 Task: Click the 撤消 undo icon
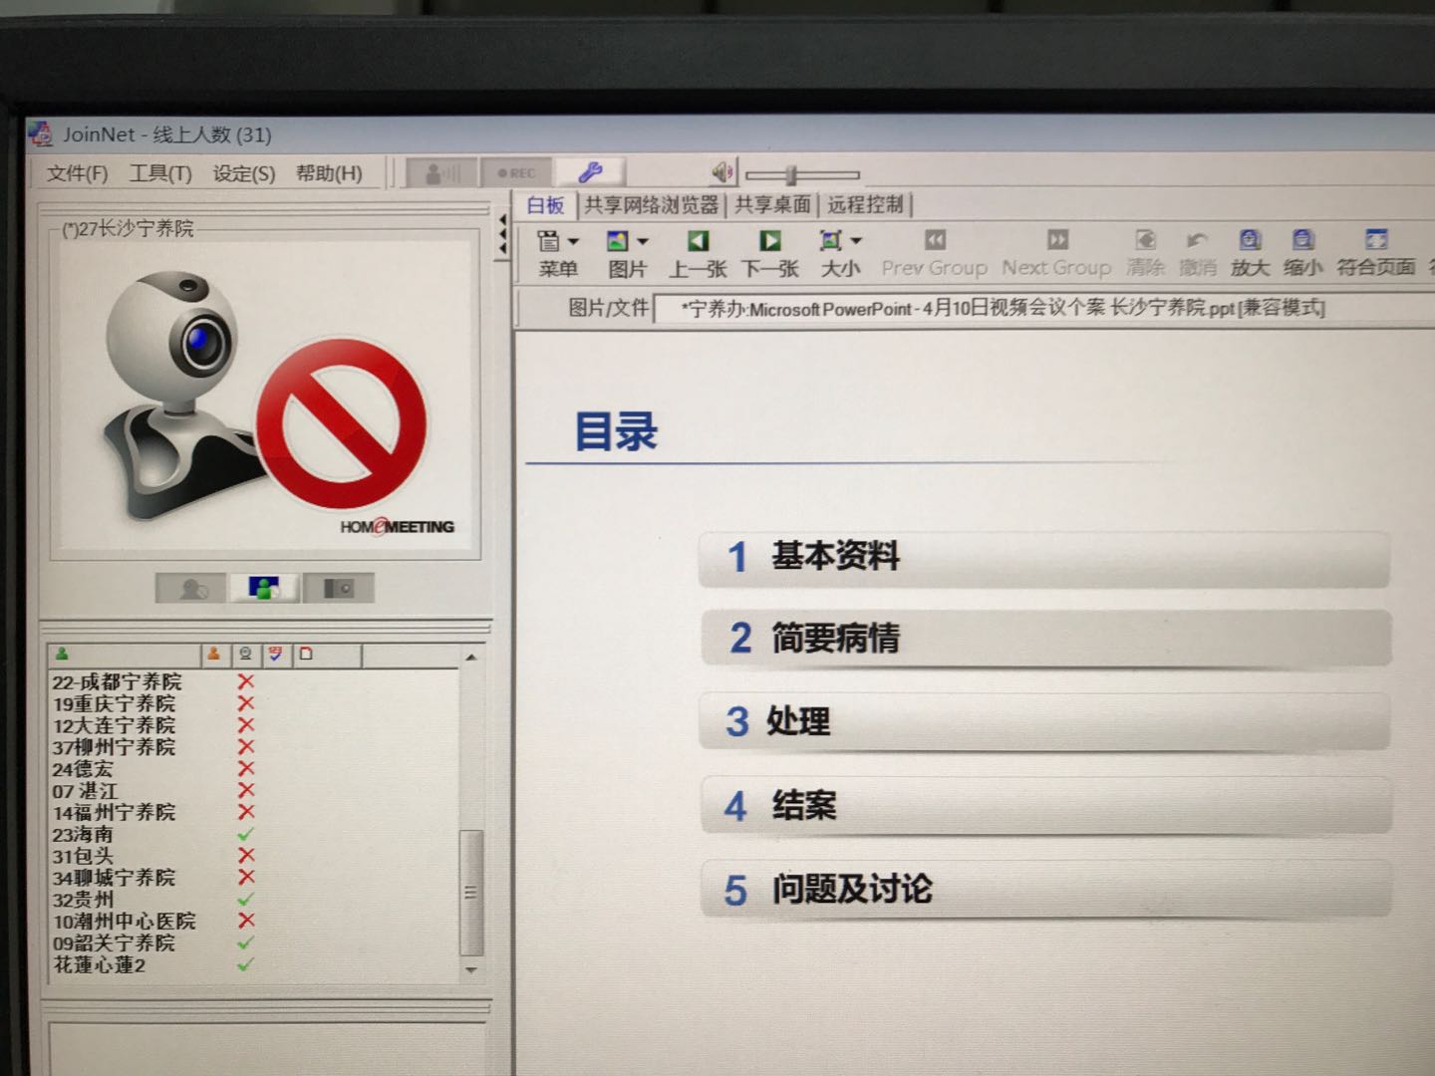coord(1197,253)
